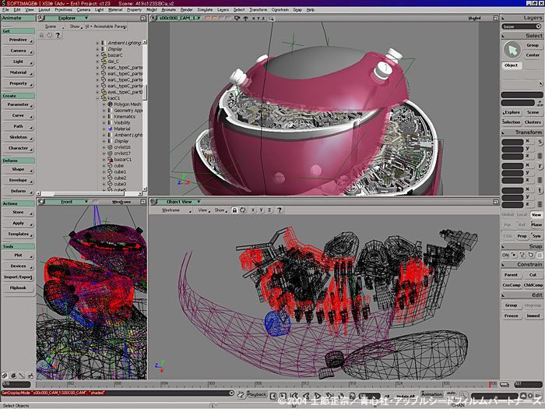Click the scale X value field in Transform
Image resolution: width=545 pixels, height=409 pixels.
(512, 142)
